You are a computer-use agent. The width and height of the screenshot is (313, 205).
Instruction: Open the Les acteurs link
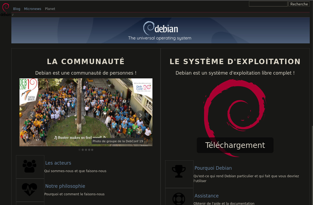coord(58,163)
